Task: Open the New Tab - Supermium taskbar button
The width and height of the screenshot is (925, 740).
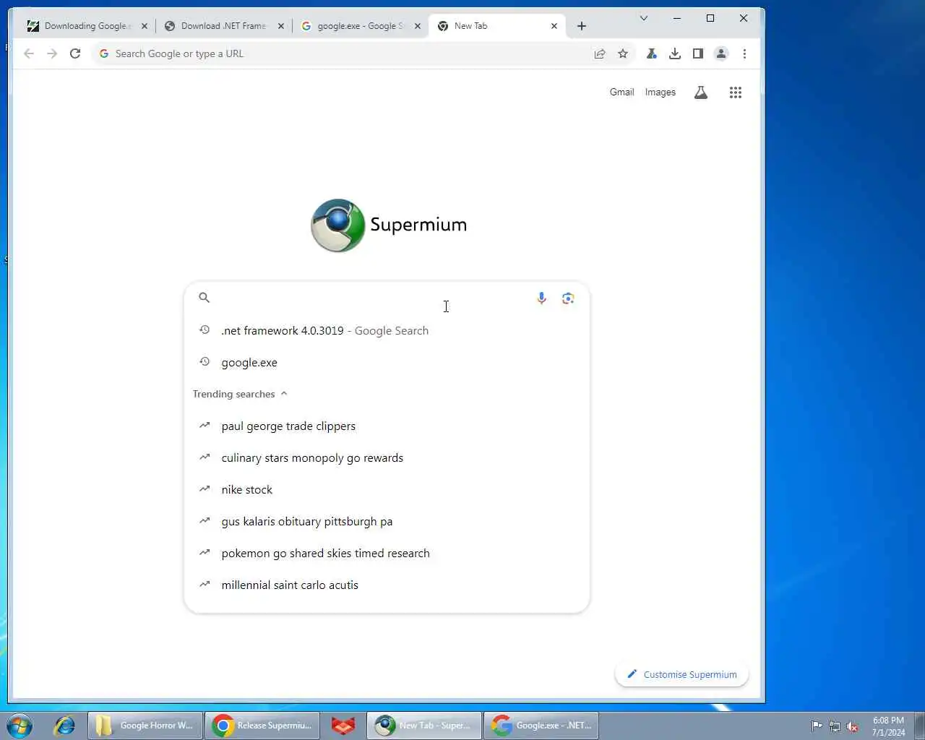Action: coord(424,726)
